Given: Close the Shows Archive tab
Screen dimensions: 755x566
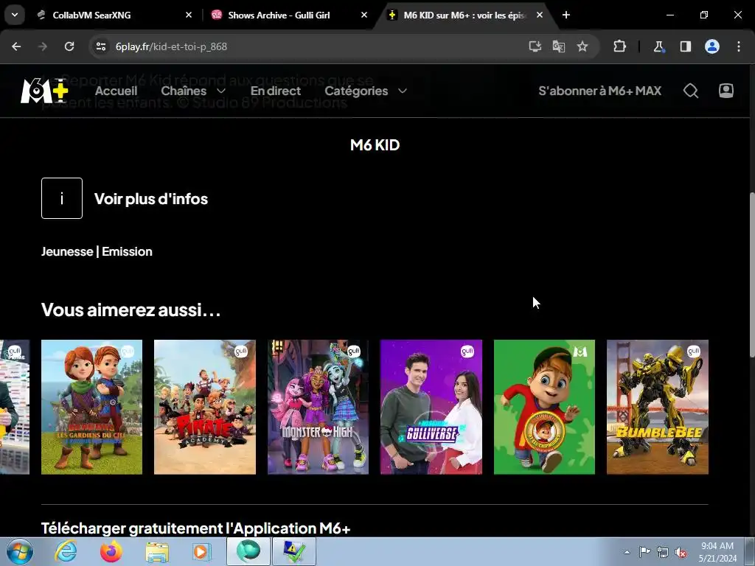Looking at the screenshot, I should click(364, 15).
